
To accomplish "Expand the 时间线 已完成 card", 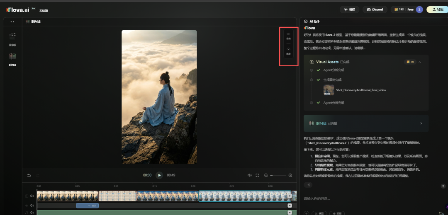I will point(421,123).
